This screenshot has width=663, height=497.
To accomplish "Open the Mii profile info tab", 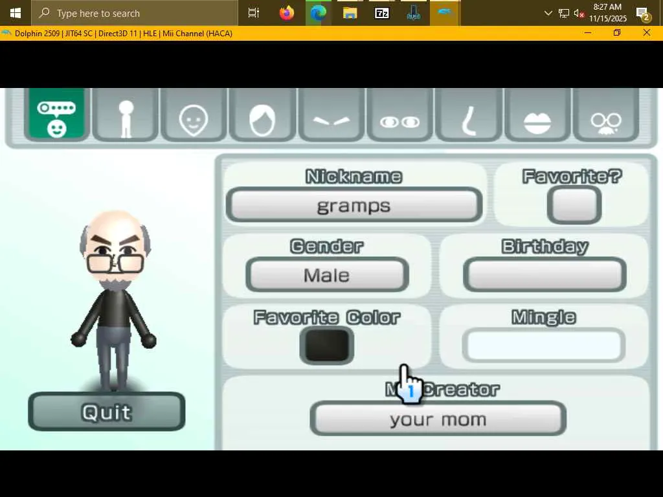I will point(57,114).
